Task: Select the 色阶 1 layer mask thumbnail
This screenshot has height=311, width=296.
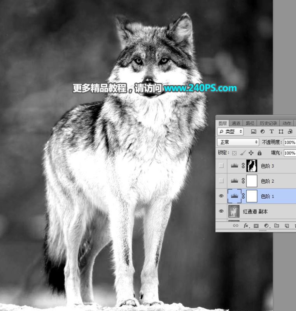Action: [x=252, y=196]
